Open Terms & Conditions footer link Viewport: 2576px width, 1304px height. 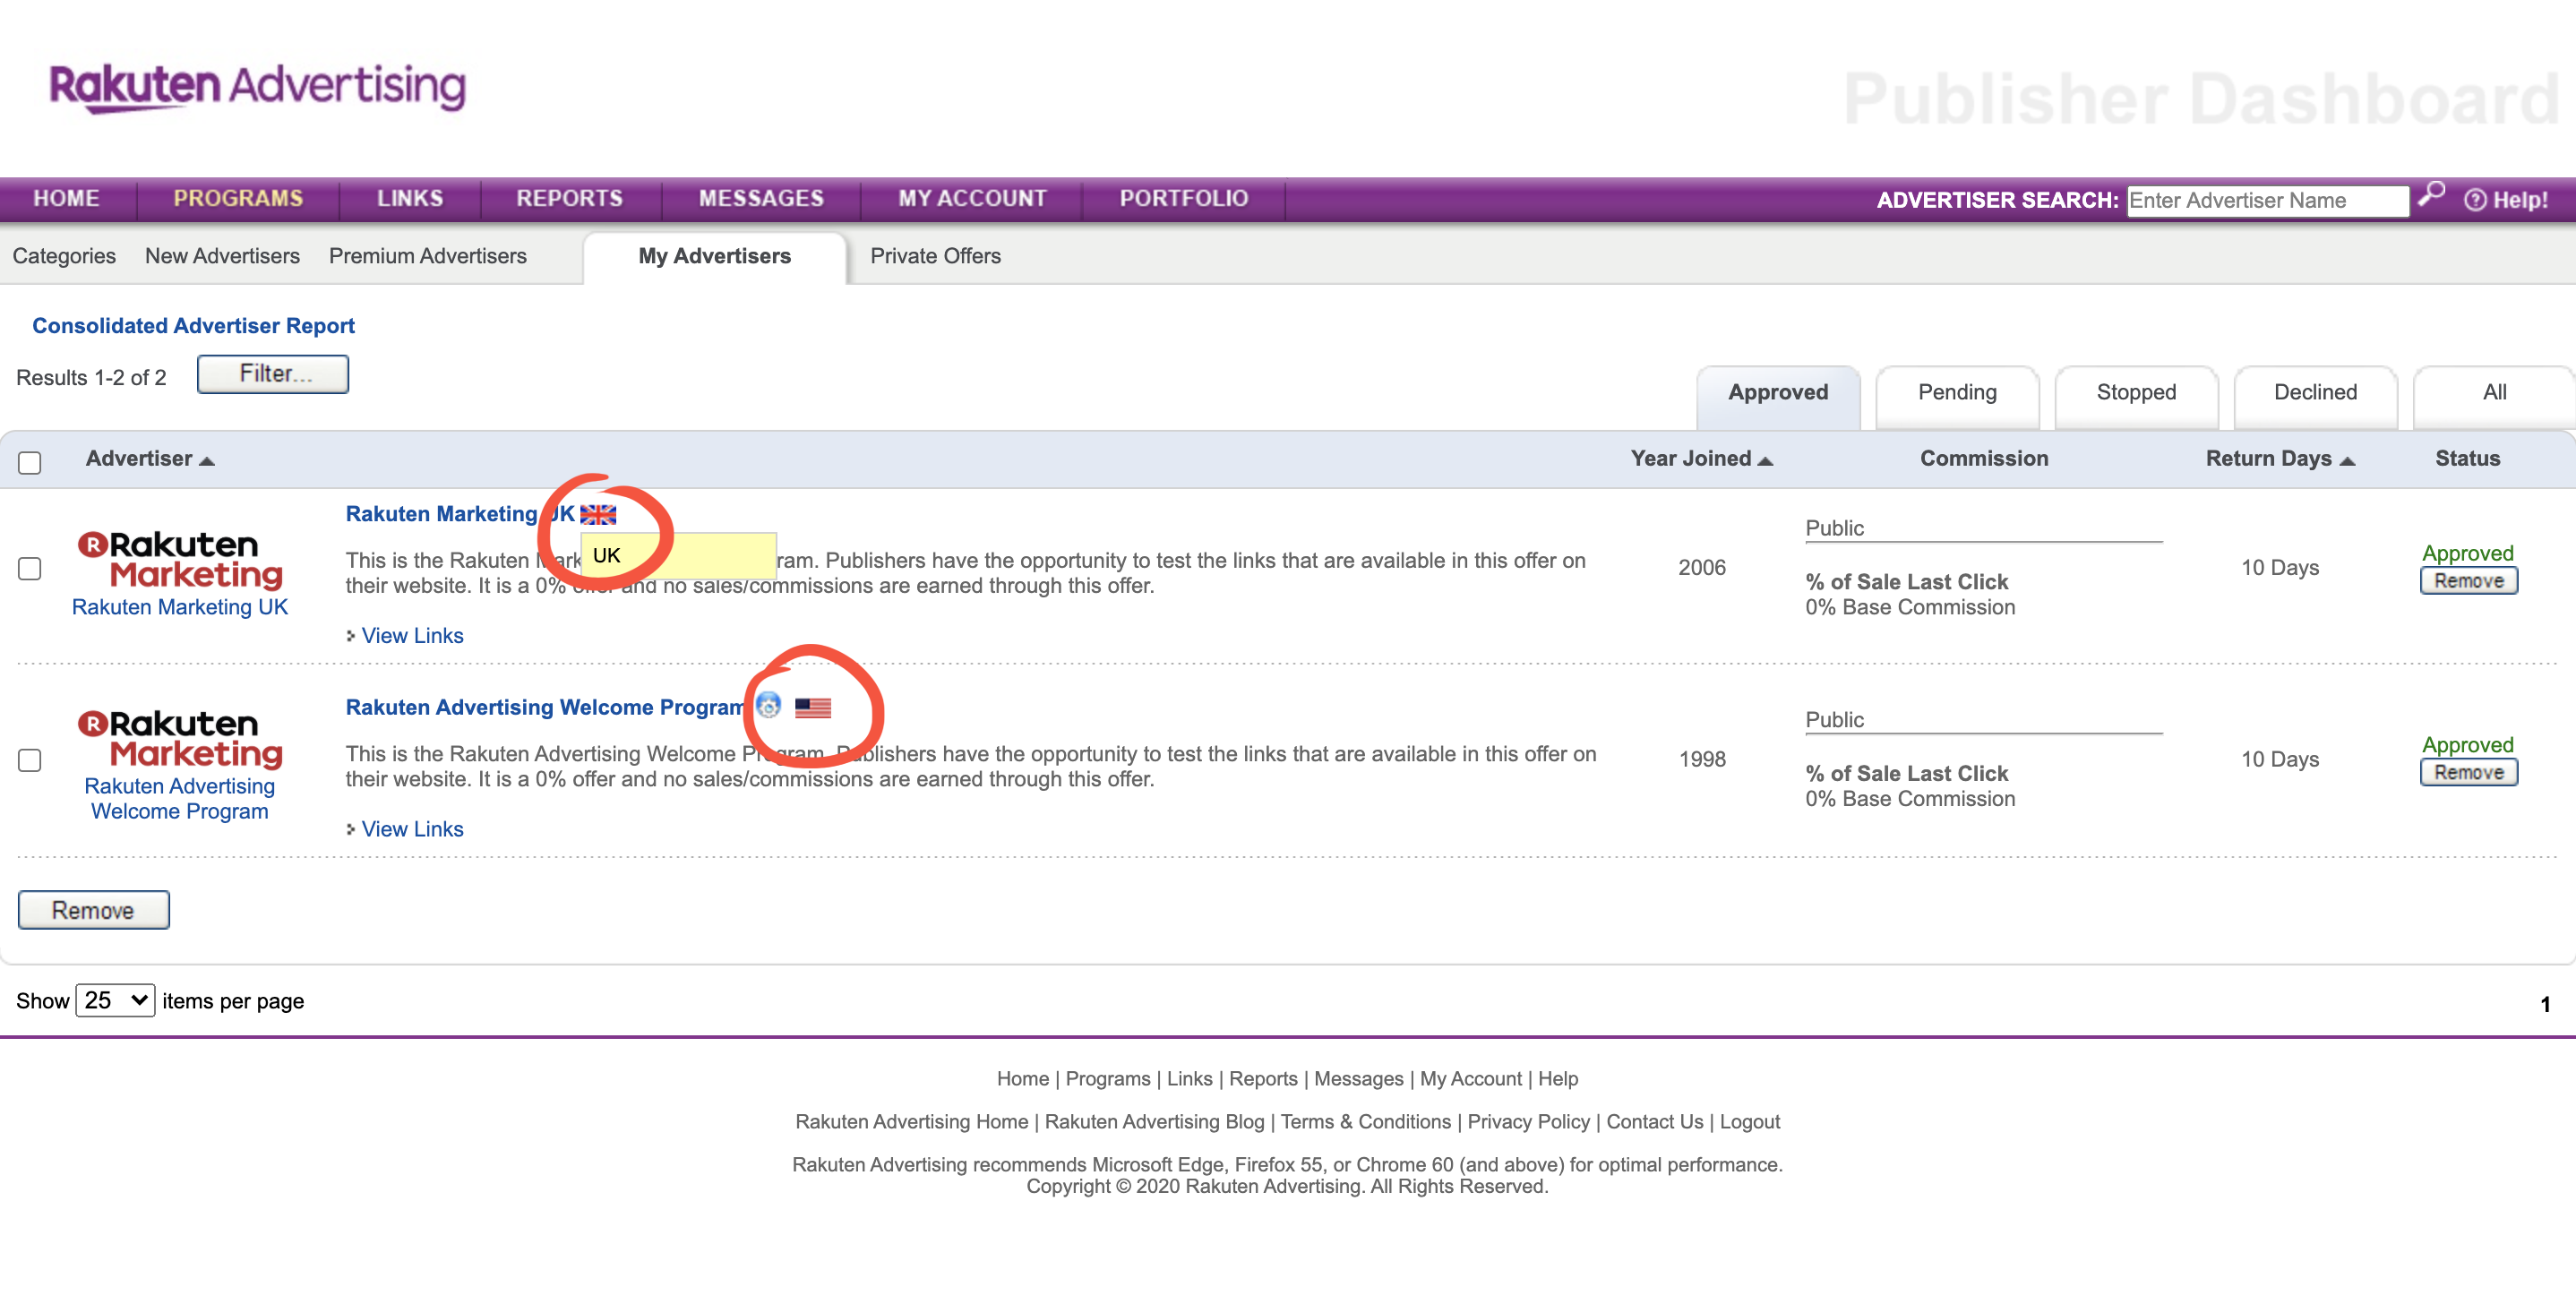[1365, 1122]
